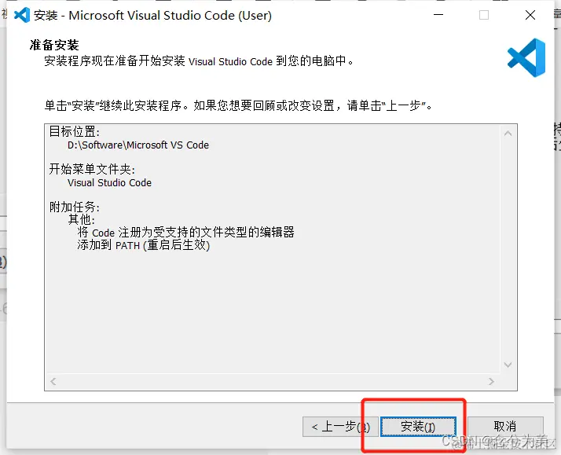Click the 安装(I) install button
Image resolution: width=561 pixels, height=455 pixels.
click(x=418, y=427)
